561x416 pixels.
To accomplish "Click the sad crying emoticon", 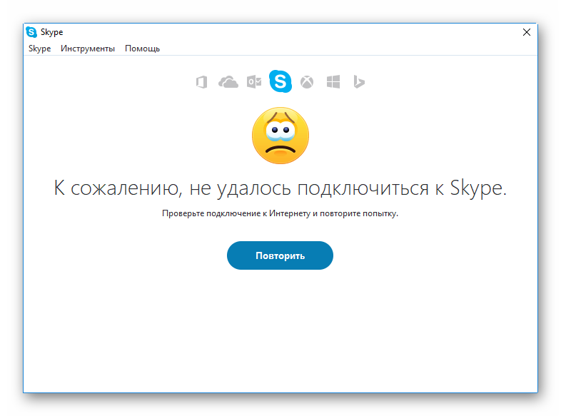I will pyautogui.click(x=280, y=136).
